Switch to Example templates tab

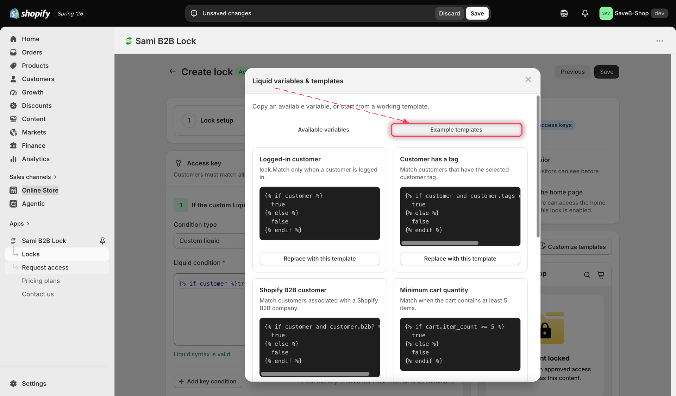point(456,130)
